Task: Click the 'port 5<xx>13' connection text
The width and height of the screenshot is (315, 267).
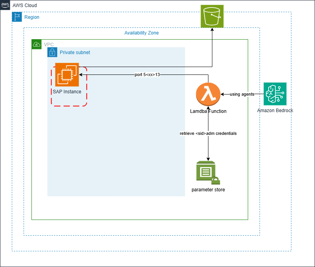Action: click(x=147, y=74)
